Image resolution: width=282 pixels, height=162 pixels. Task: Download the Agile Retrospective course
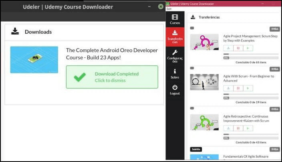point(228,128)
